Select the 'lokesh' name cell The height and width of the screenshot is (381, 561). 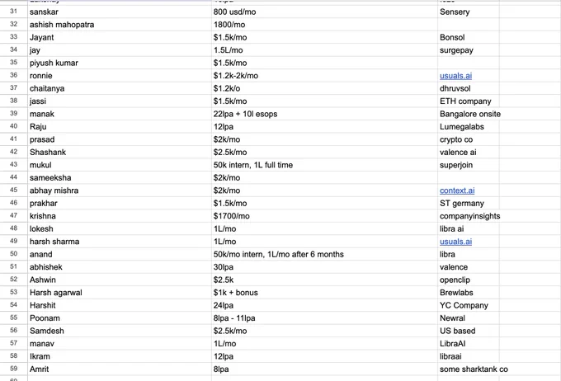tap(120, 229)
